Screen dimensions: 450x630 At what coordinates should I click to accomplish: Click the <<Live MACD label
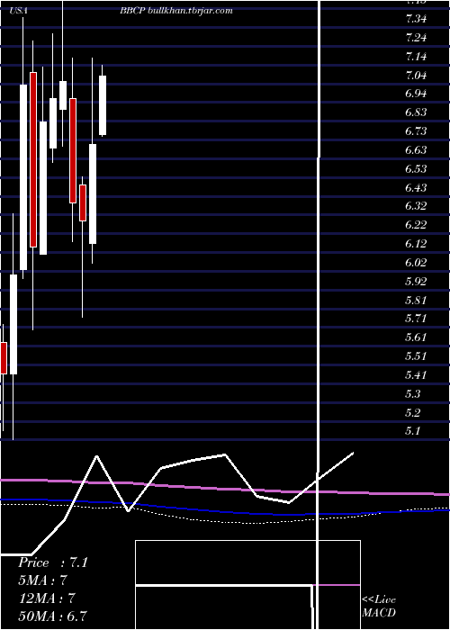[x=379, y=606]
